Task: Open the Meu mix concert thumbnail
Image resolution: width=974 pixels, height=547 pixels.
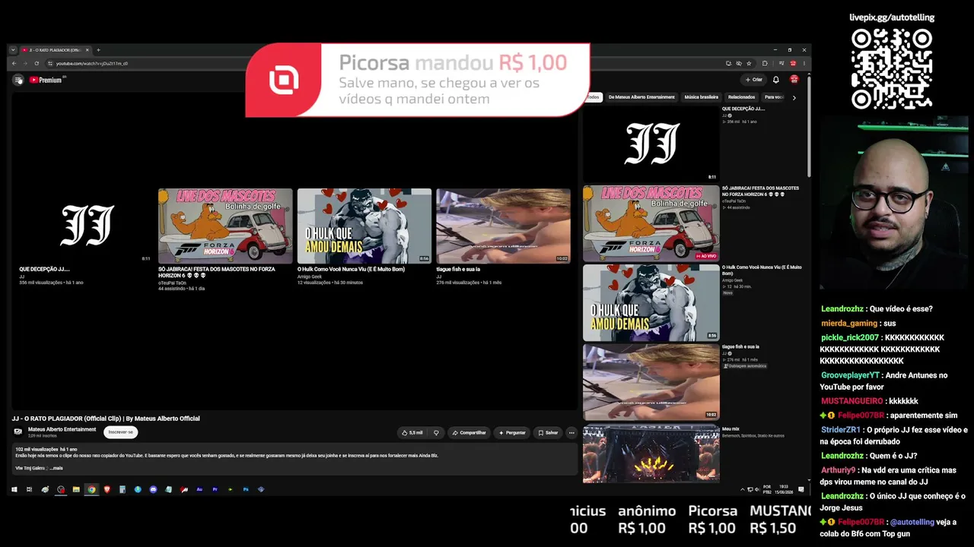Action: click(651, 454)
